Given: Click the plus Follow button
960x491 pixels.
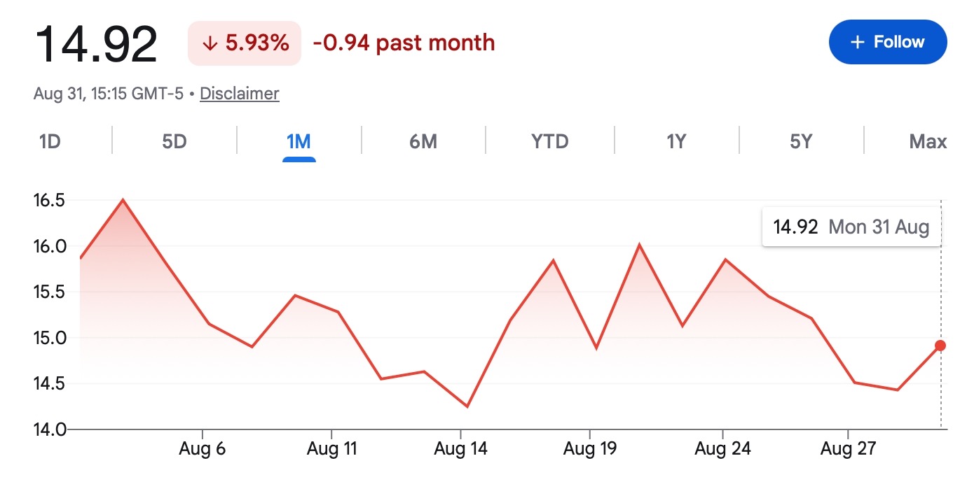Looking at the screenshot, I should 887,42.
